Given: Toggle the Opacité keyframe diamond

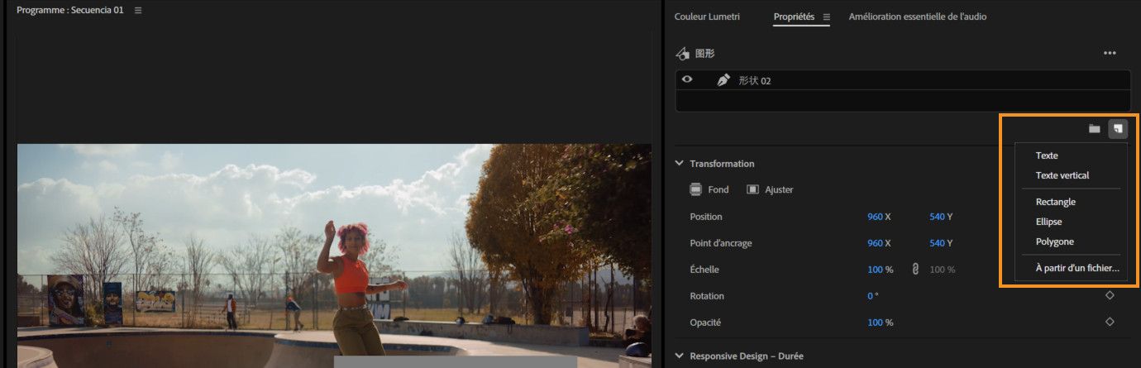Looking at the screenshot, I should (1110, 322).
